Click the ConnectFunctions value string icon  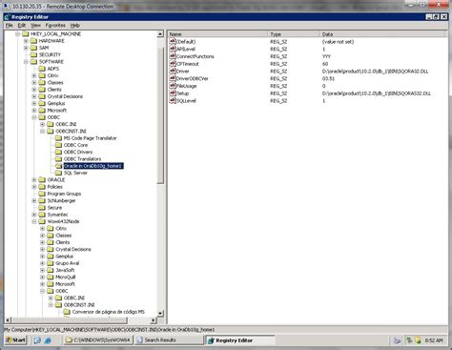point(173,56)
